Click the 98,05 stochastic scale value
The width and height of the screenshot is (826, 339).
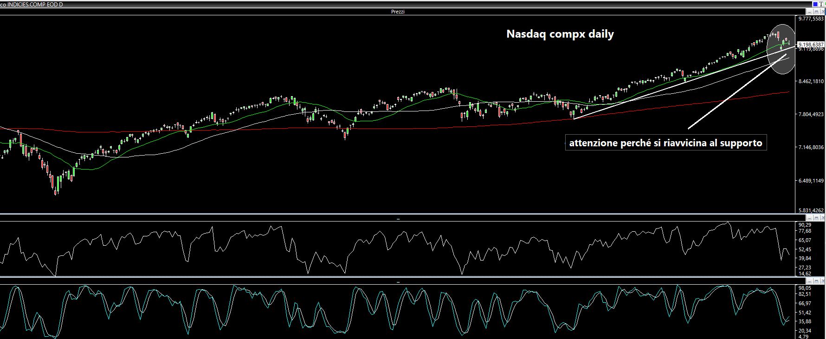[x=805, y=288]
